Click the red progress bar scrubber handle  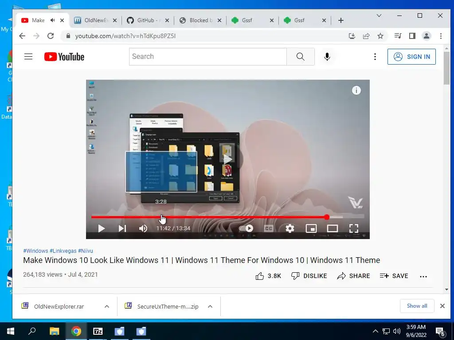pos(327,217)
